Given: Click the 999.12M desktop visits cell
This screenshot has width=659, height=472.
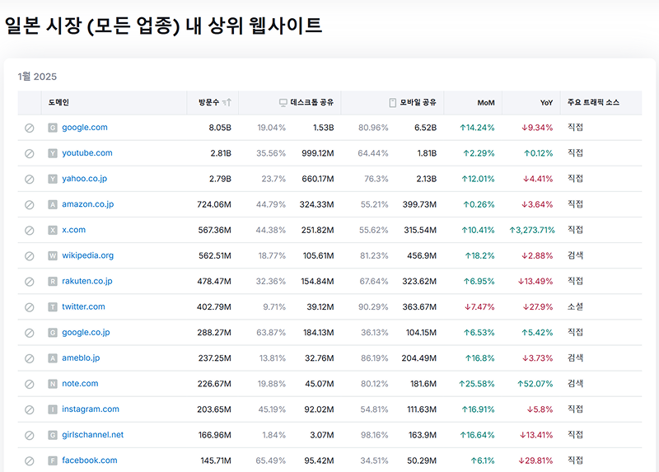Looking at the screenshot, I should point(317,153).
